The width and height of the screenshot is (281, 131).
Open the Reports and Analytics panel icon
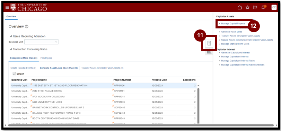click(x=209, y=52)
